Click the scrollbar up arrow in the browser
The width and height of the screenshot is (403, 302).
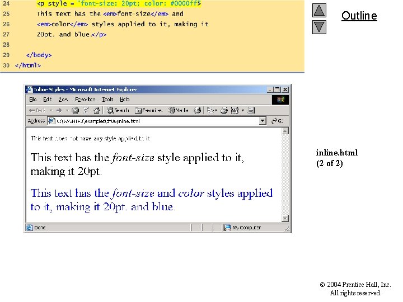[x=285, y=131]
